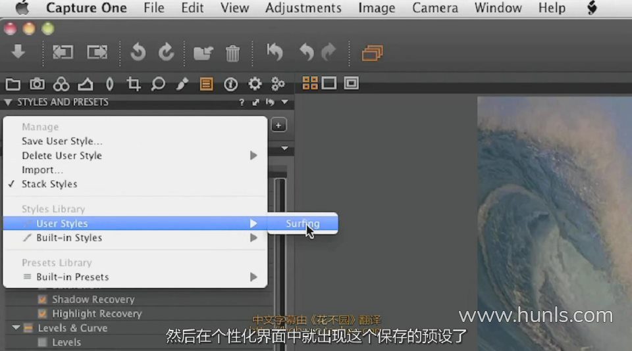Open the Adjustments menu
Viewport: 632px width, 351px height.
303,9
